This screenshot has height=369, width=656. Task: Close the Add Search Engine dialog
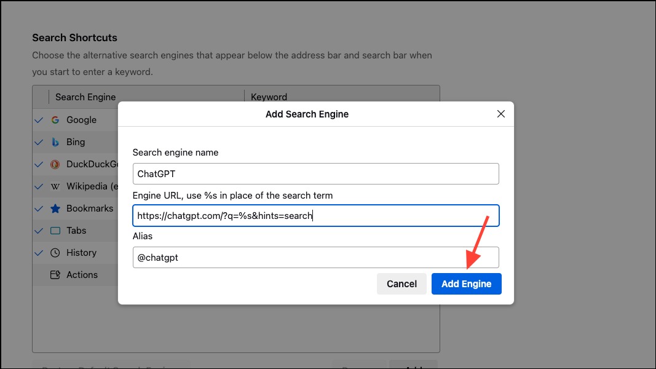click(x=501, y=114)
